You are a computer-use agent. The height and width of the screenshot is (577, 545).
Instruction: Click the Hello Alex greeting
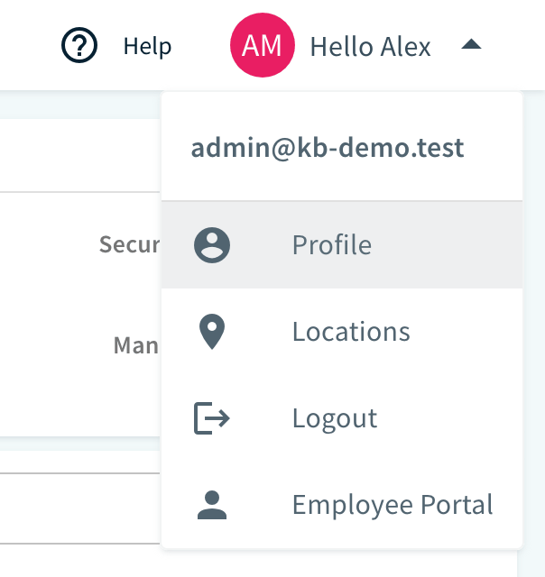click(x=370, y=47)
